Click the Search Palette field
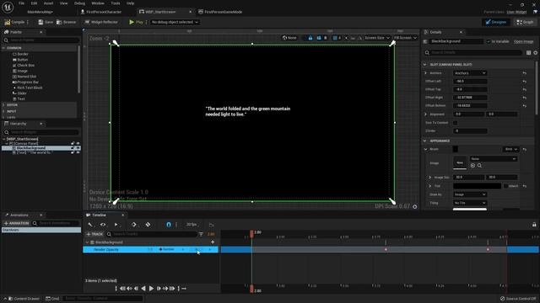This screenshot has width=540, height=303. click(40, 40)
